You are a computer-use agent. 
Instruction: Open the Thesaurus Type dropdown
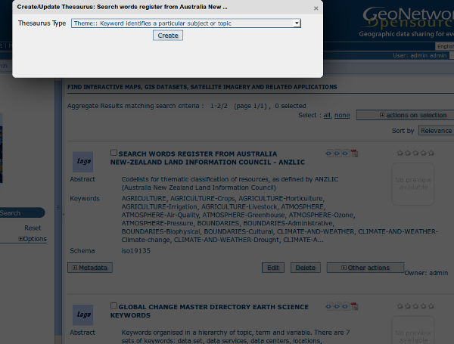click(x=186, y=23)
